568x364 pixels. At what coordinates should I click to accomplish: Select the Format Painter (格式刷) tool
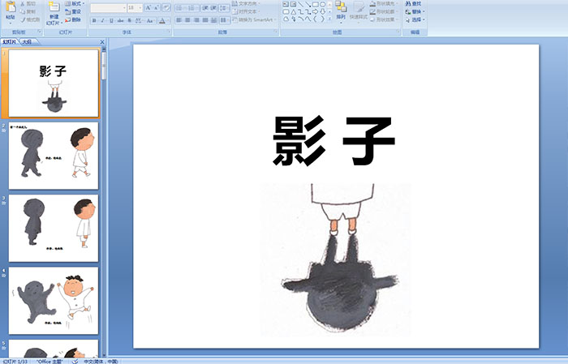click(x=30, y=20)
